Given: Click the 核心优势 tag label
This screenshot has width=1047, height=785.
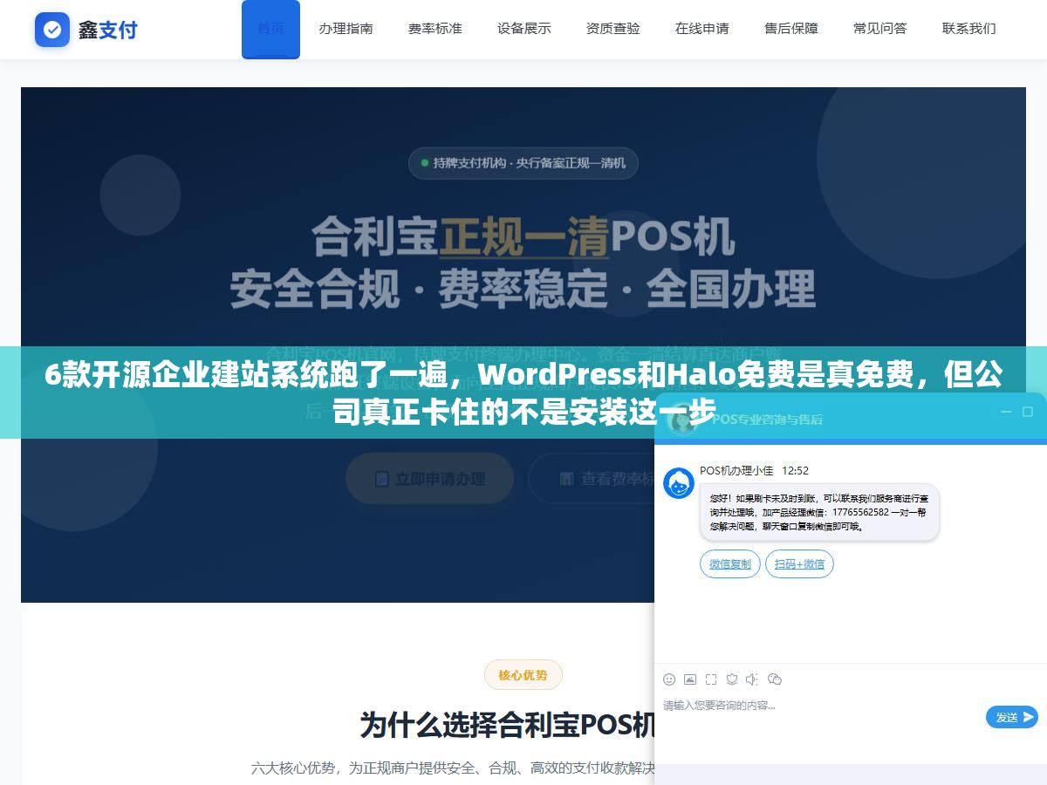Looking at the screenshot, I should pos(523,675).
